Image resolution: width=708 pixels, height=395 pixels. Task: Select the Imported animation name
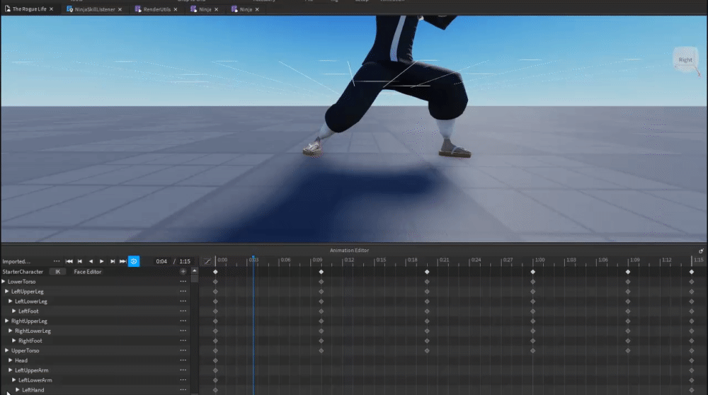tap(16, 261)
